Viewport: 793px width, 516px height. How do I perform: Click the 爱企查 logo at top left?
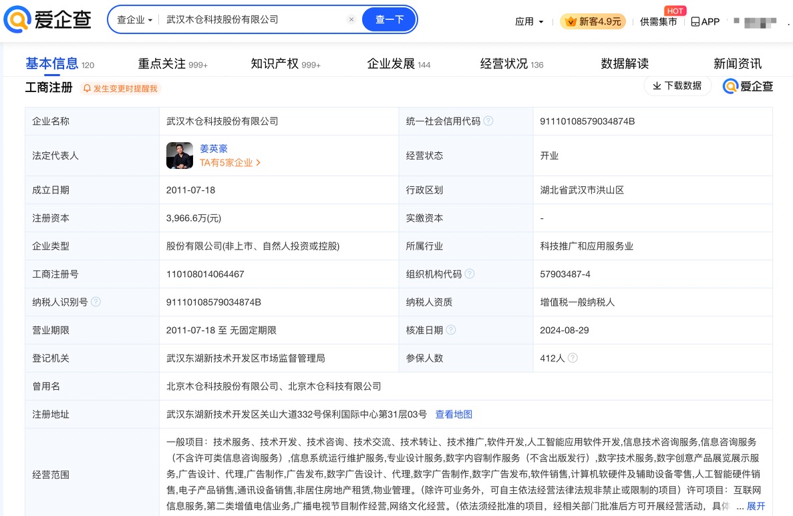coord(47,19)
